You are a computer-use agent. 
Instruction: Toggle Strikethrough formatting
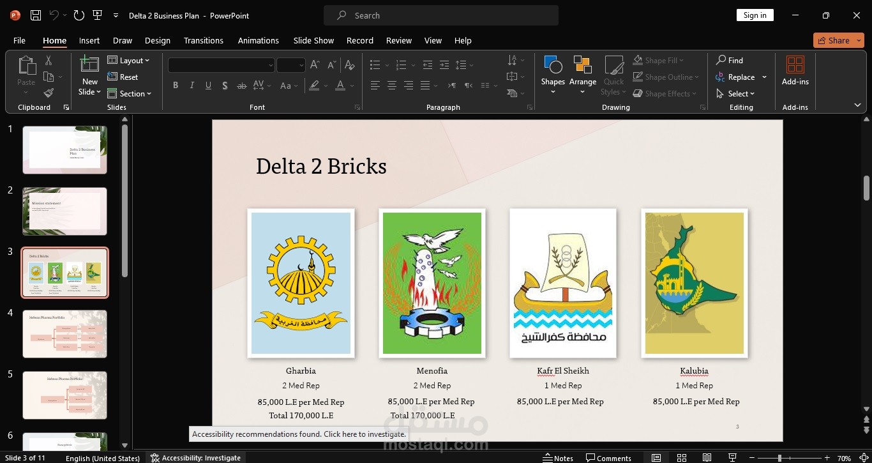pos(241,86)
